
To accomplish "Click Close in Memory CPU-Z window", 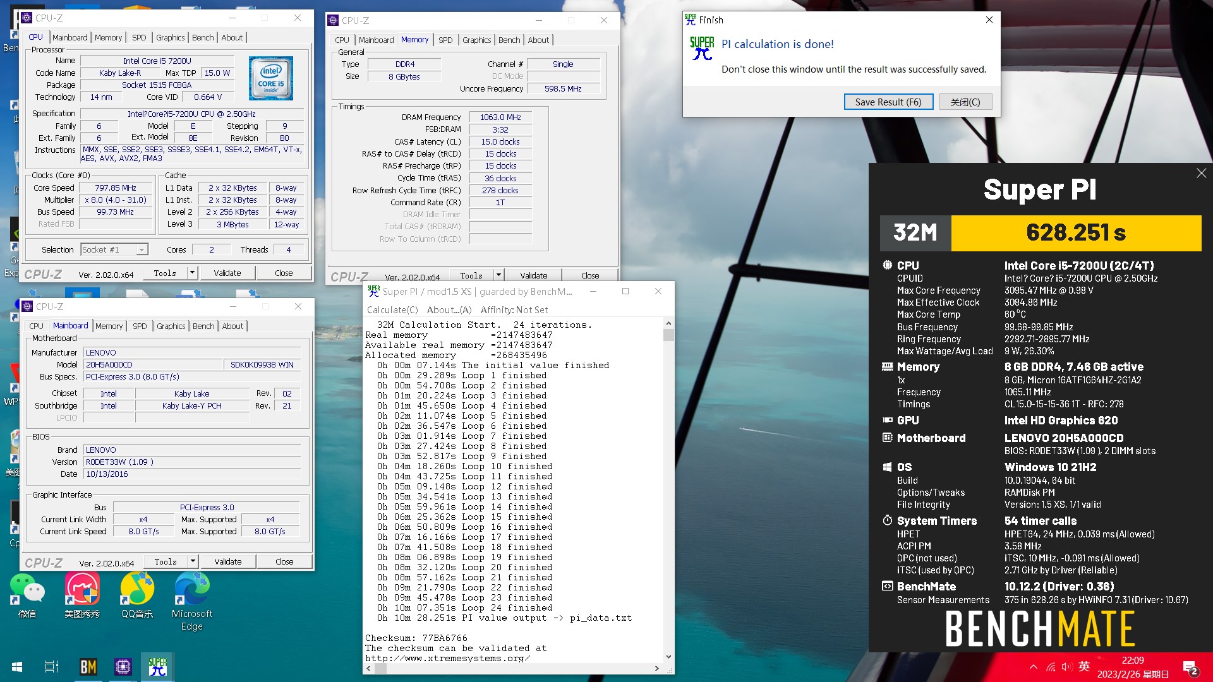I will [x=590, y=275].
